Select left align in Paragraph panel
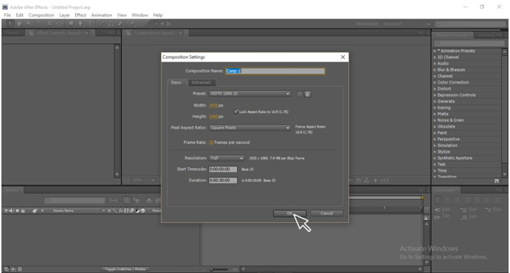The height and width of the screenshot is (273, 510). pos(438,200)
